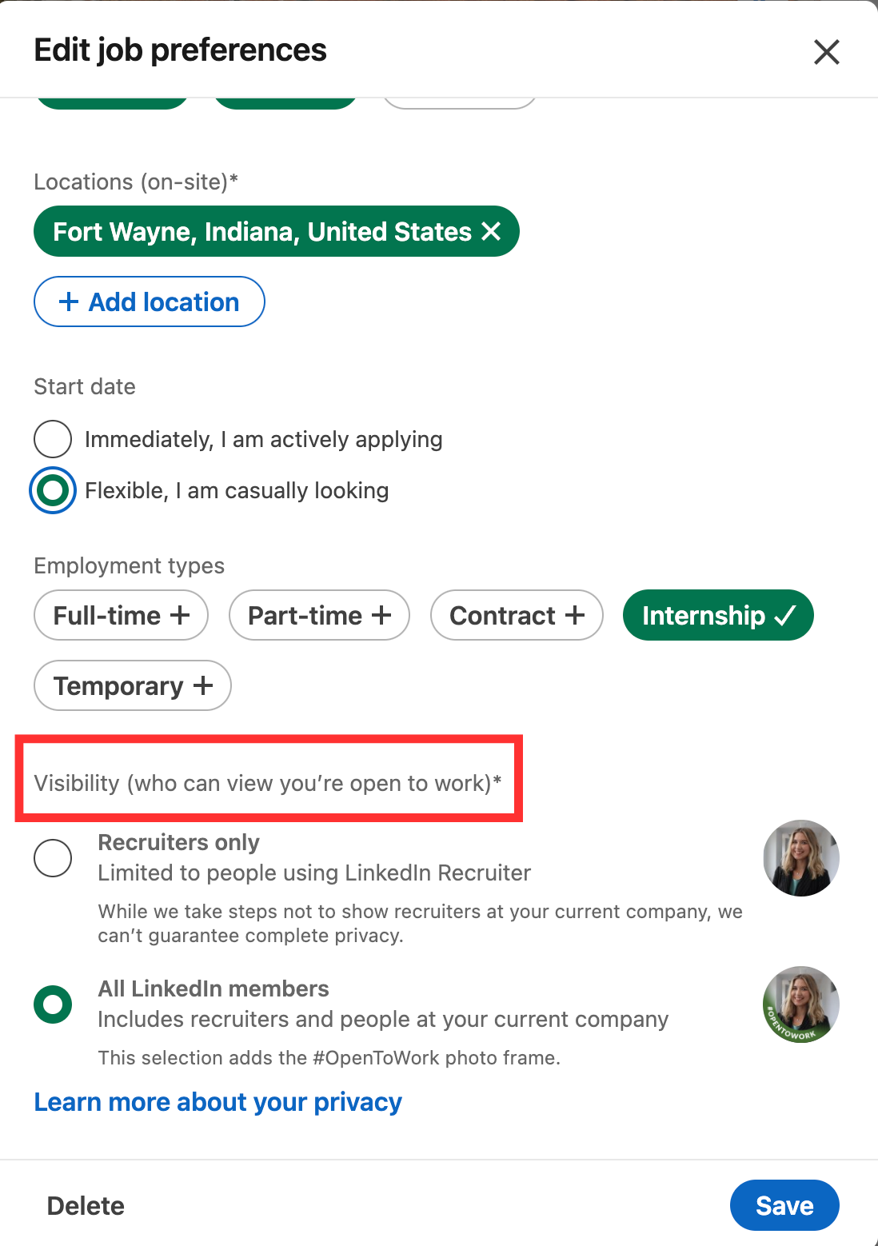
Task: Add the Contract employment type
Action: coord(517,615)
